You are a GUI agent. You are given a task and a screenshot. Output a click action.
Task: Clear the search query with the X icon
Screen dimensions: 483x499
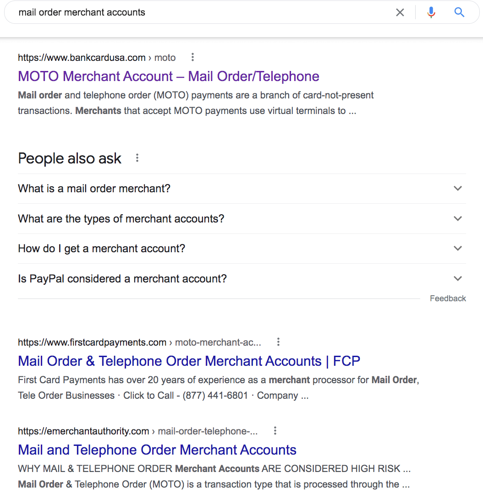[400, 12]
